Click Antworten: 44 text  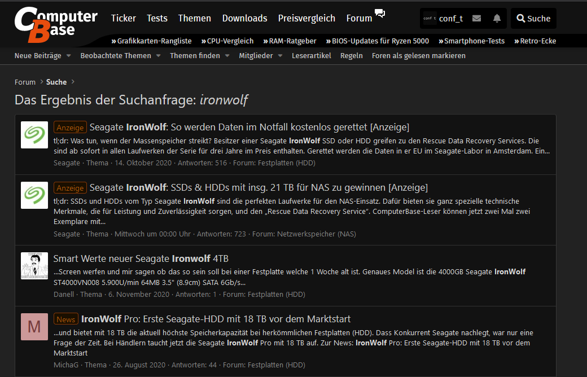[x=194, y=365]
